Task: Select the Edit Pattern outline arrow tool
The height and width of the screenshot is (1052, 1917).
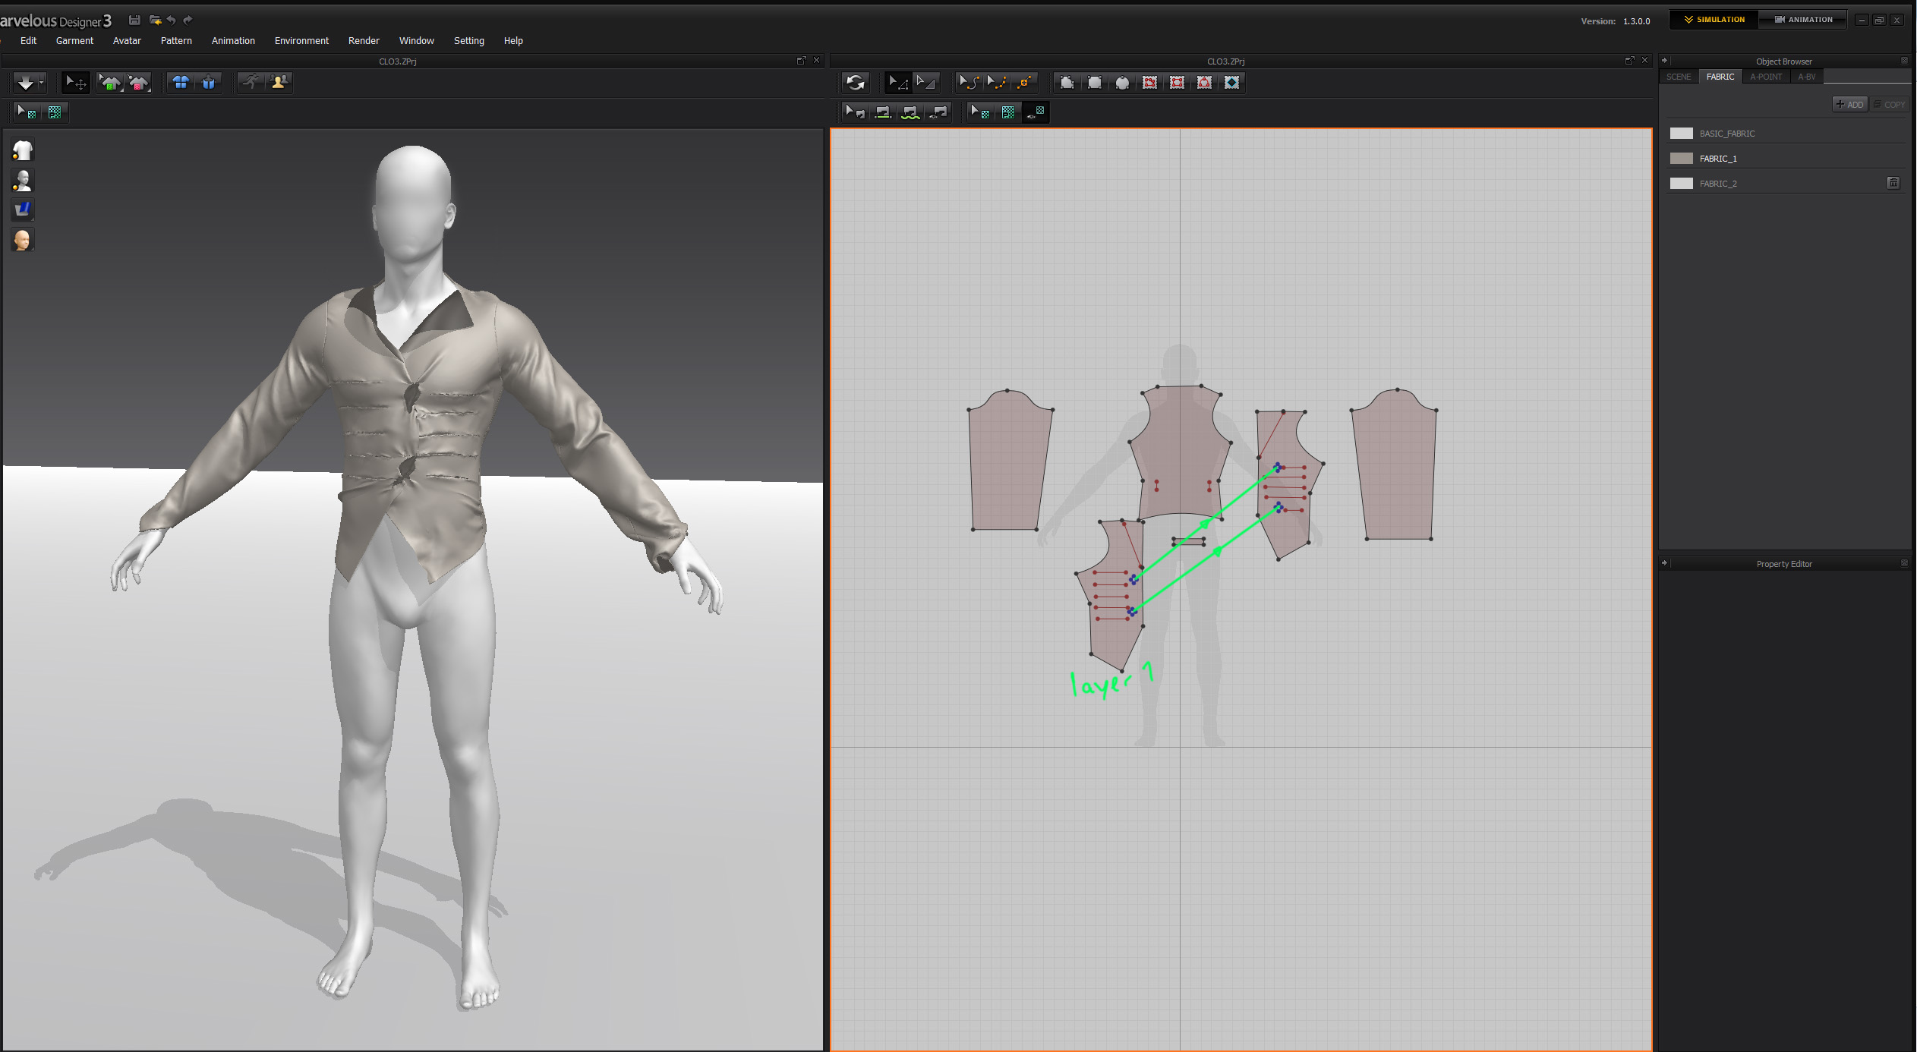Action: tap(925, 83)
